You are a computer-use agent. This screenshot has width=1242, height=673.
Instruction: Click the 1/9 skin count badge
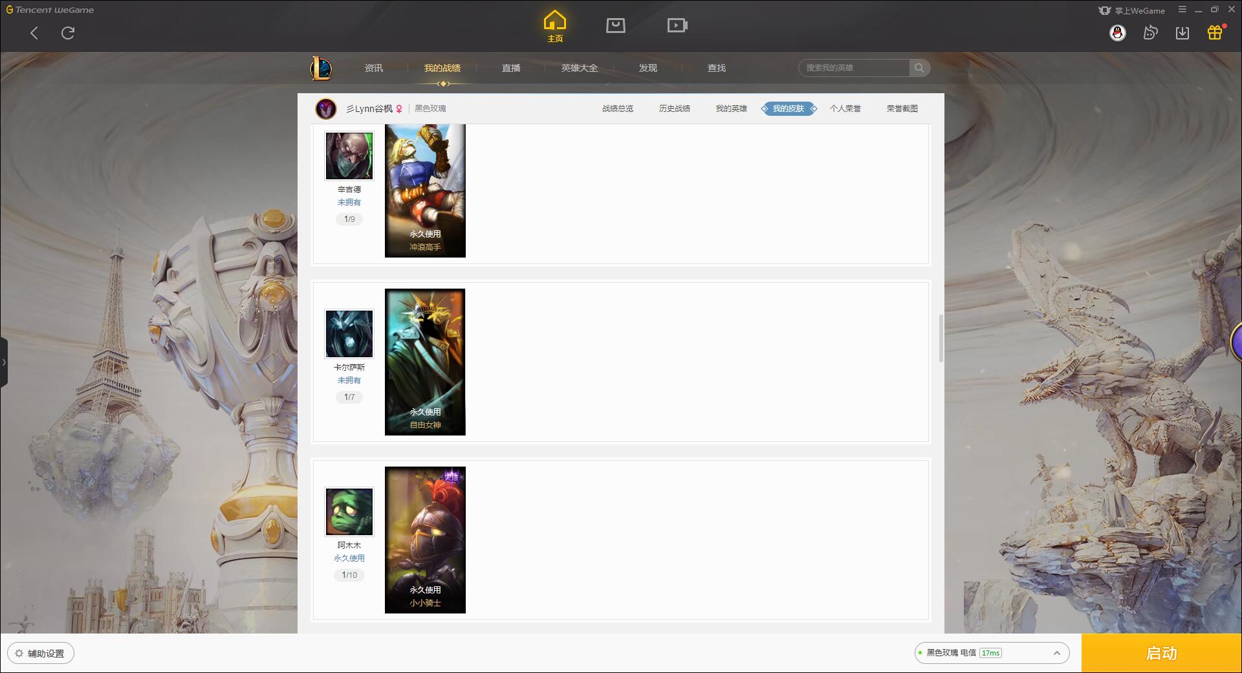pyautogui.click(x=349, y=219)
